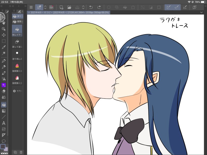The height and width of the screenshot is (155, 207).
Task: Create a new canvas file
Action: pyautogui.click(x=61, y=7)
